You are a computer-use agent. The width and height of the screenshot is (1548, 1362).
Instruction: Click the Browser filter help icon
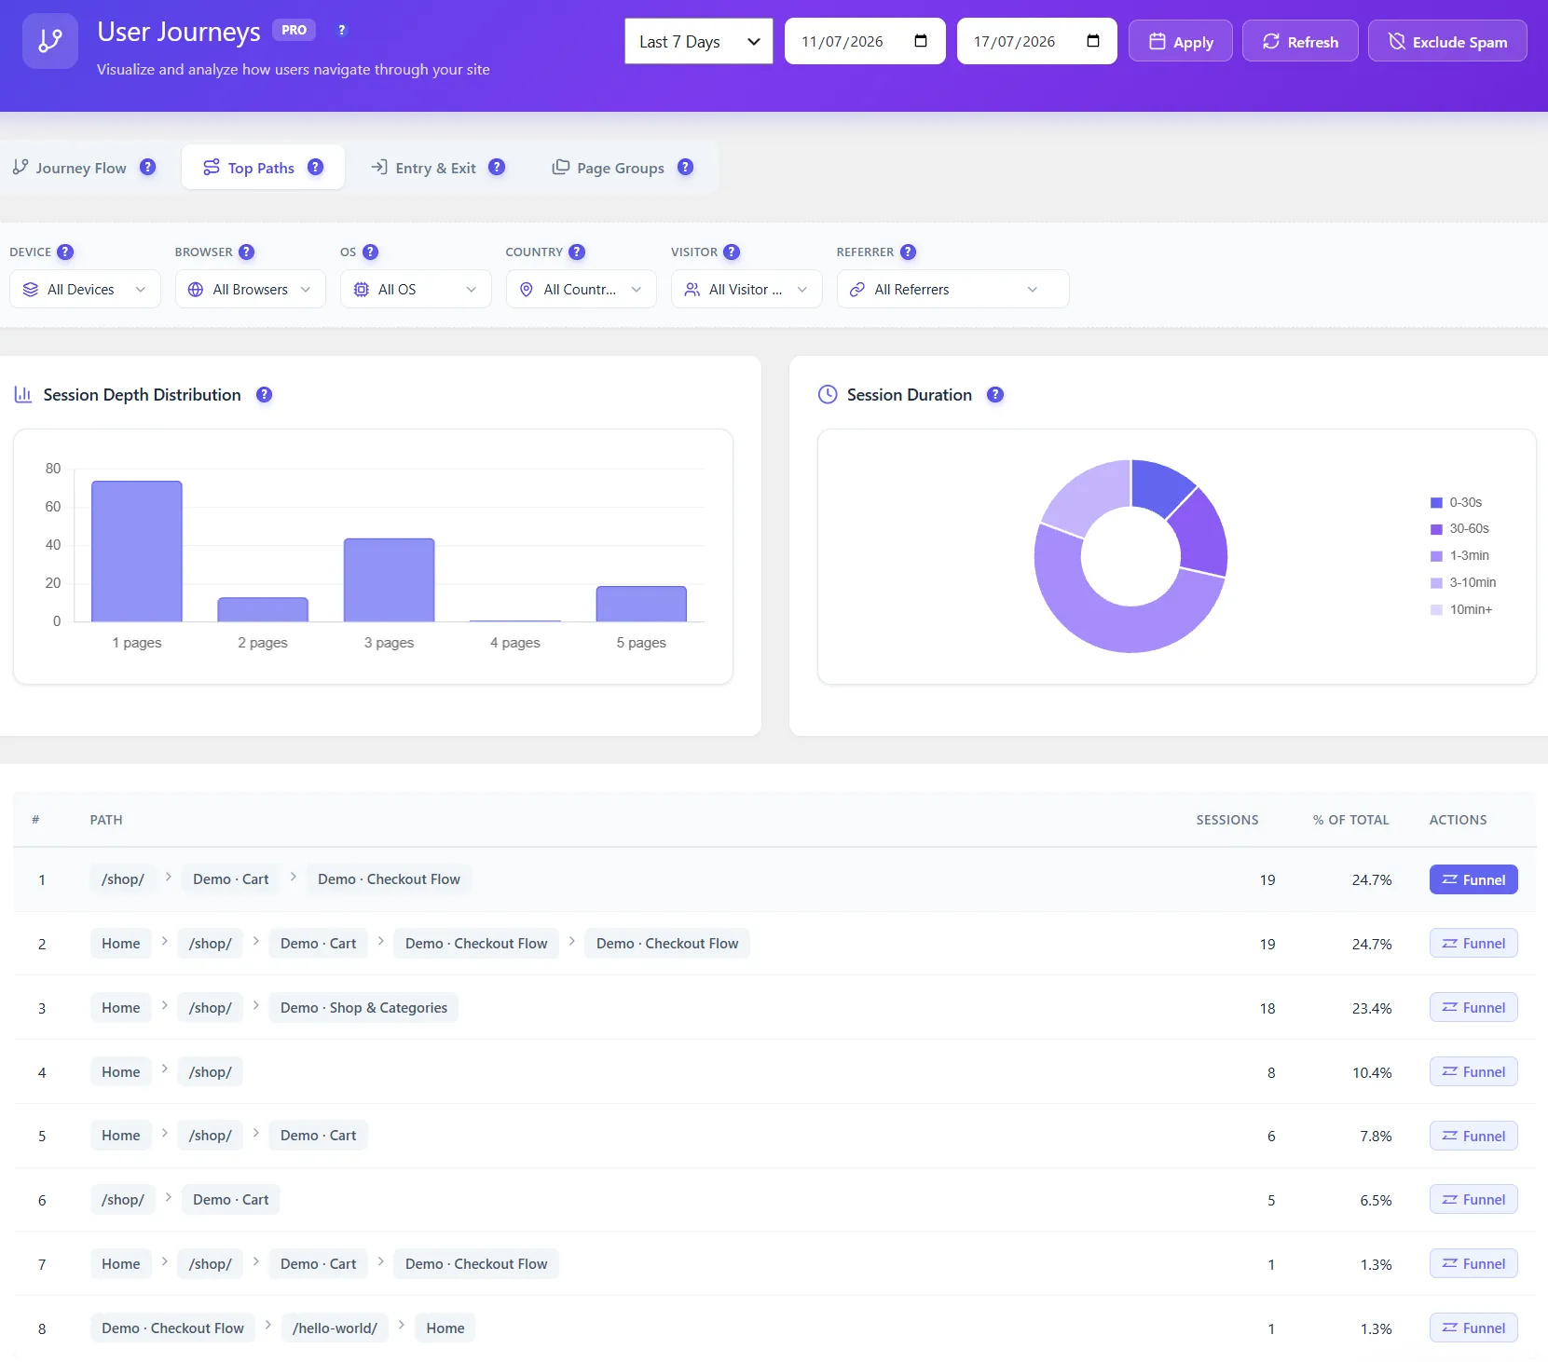[x=246, y=252]
